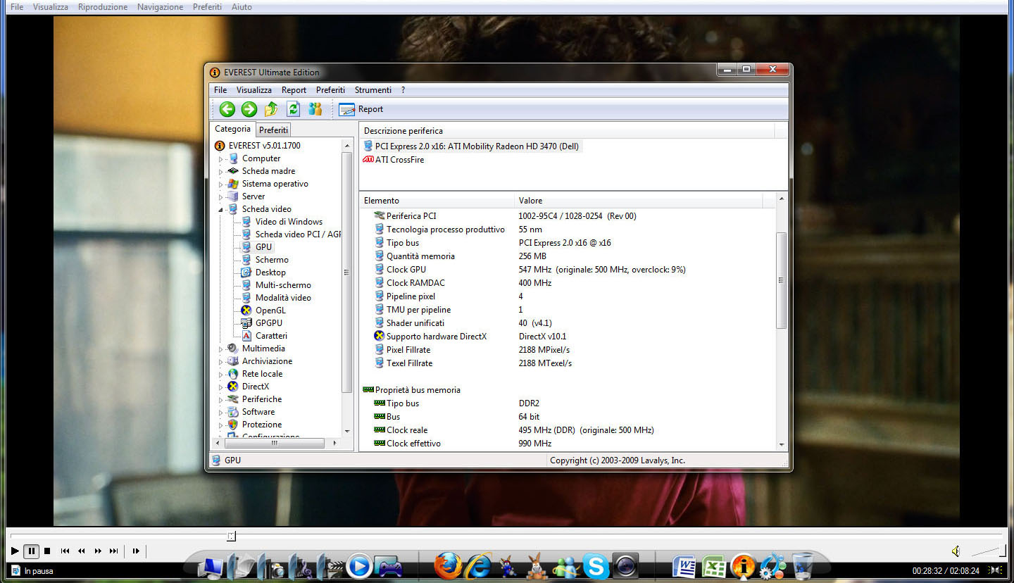Expand the Sistema operativo tree node
This screenshot has height=583, width=1014.
(220, 184)
